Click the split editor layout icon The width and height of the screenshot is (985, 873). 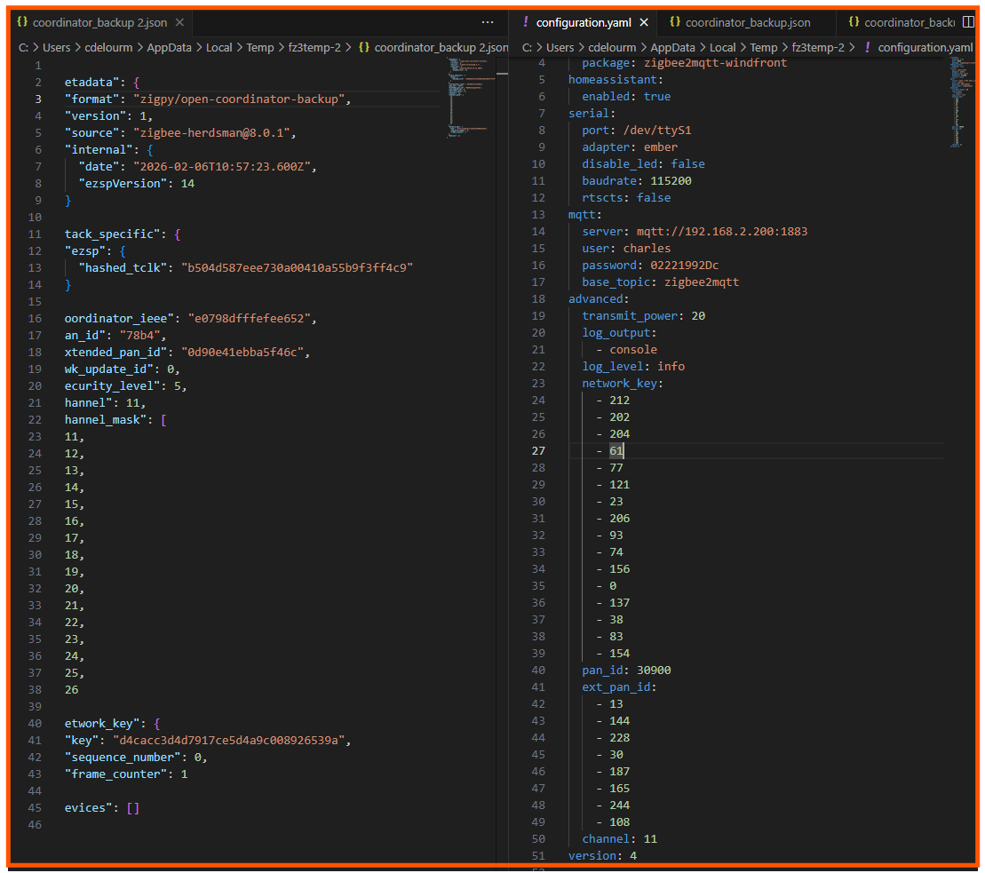(x=968, y=22)
